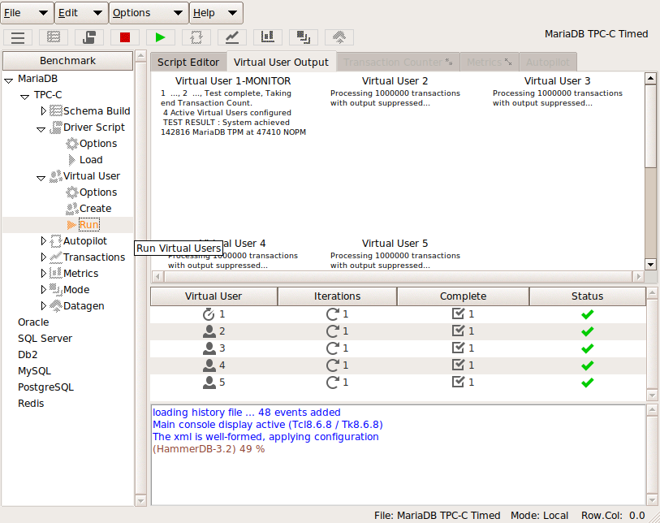The height and width of the screenshot is (523, 660).
Task: Collapse the TPC-C tree node
Action: 24,97
